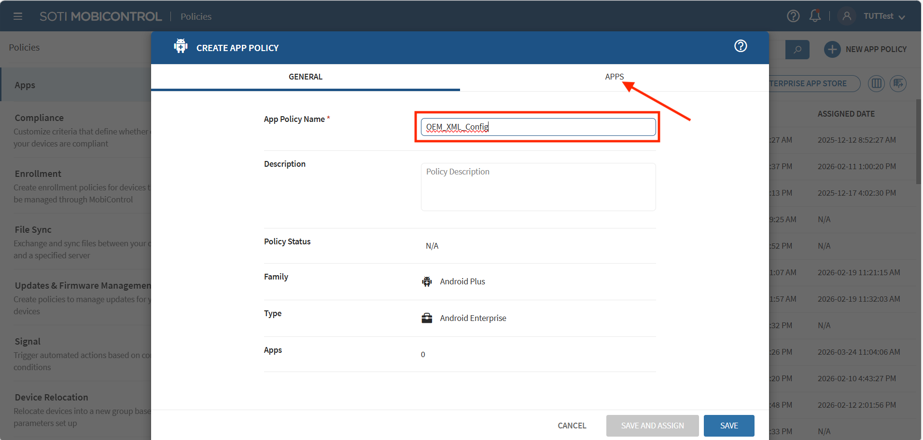This screenshot has height=440, width=923.
Task: Open the Compliance policies section
Action: pos(39,118)
